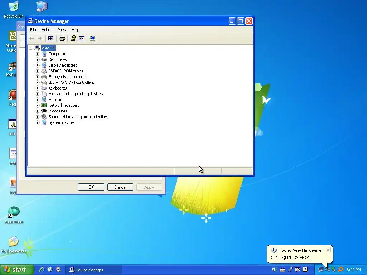The width and height of the screenshot is (367, 275).
Task: Click the 8:02 PM clock
Action: tap(353, 270)
